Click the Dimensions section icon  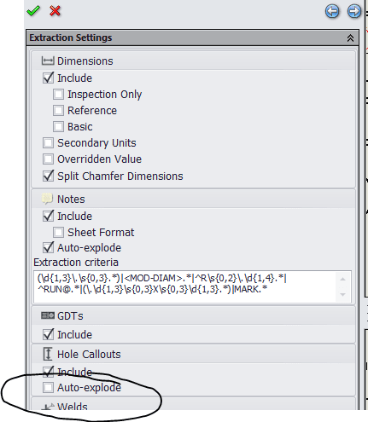pyautogui.click(x=48, y=61)
